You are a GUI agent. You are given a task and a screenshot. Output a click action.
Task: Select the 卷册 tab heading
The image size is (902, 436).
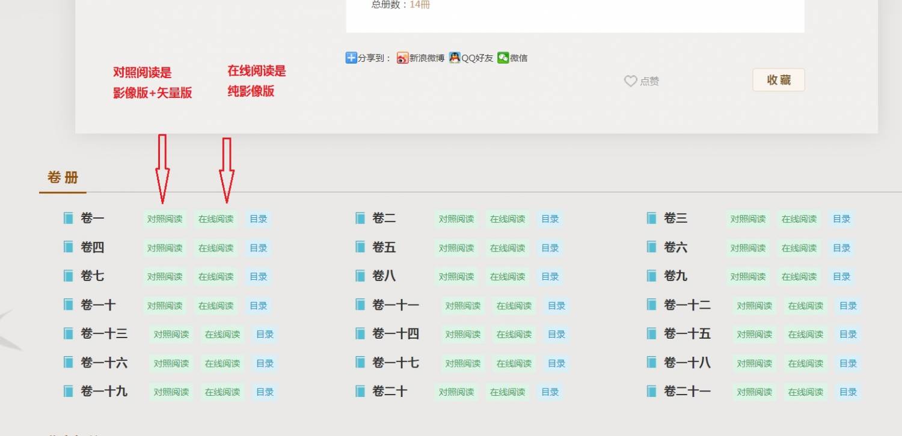point(63,178)
